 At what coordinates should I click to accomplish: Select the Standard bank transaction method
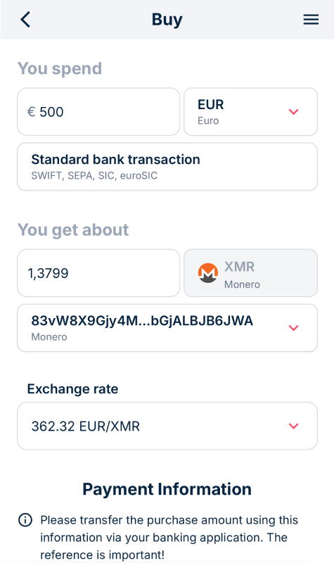tap(167, 167)
